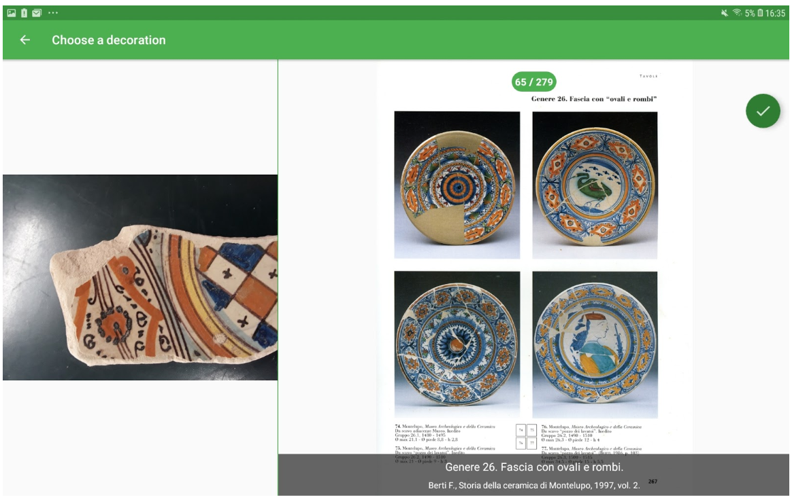Tap the Genere 26 caption overlay
The image size is (792, 504).
point(534,467)
